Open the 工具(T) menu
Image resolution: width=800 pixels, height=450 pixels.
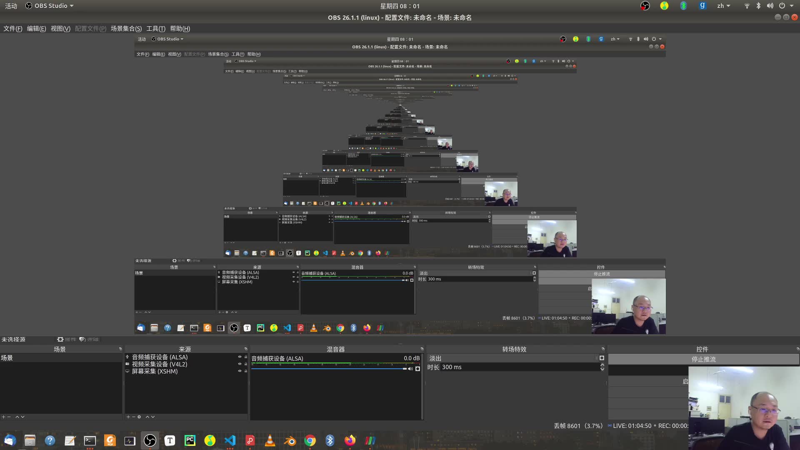pos(156,29)
